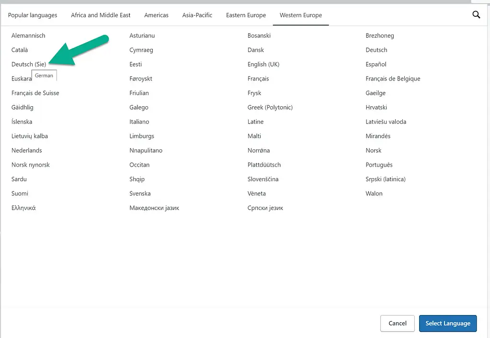The image size is (490, 338).
Task: Open the language search
Action: [476, 14]
